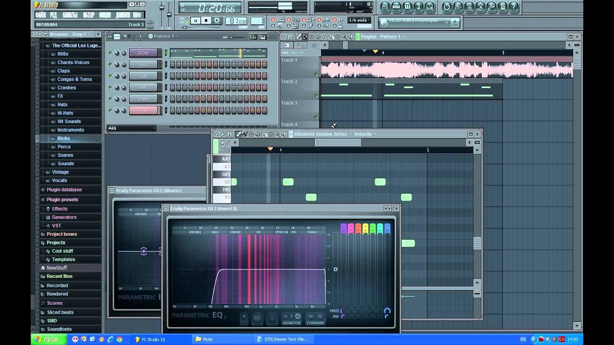Select the playback speaker tool in Playlist

[x=351, y=37]
